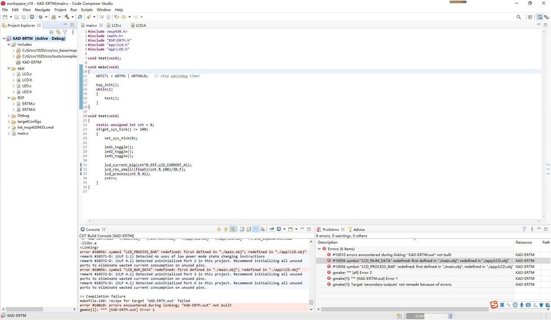Viewport: 551px width, 320px height.
Task: Expand the Debug folder in project tree
Action: point(9,115)
